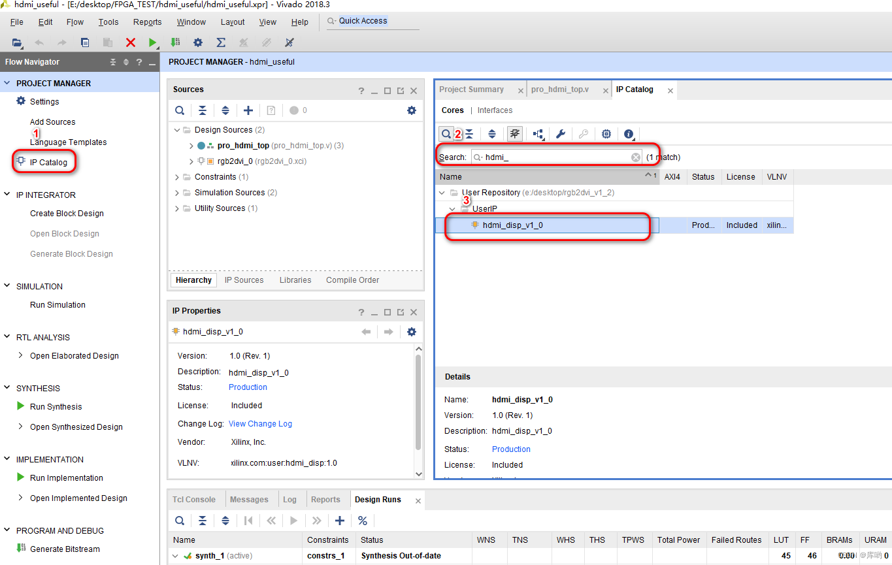
Task: Click the last toolbar icon with crossed pin
Action: (x=289, y=42)
